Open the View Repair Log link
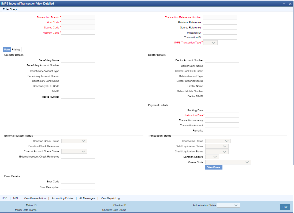 coord(110,198)
